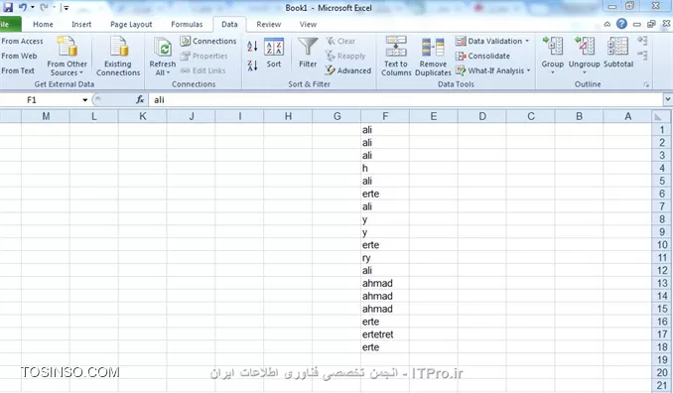This screenshot has width=673, height=393.
Task: Expand the Group dropdown arrow
Action: 552,72
